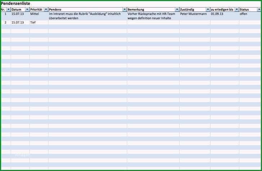Viewport: 262px width, 171px height.
Task: Open the Bemerkung column filter dropdown
Action: tap(177, 9)
